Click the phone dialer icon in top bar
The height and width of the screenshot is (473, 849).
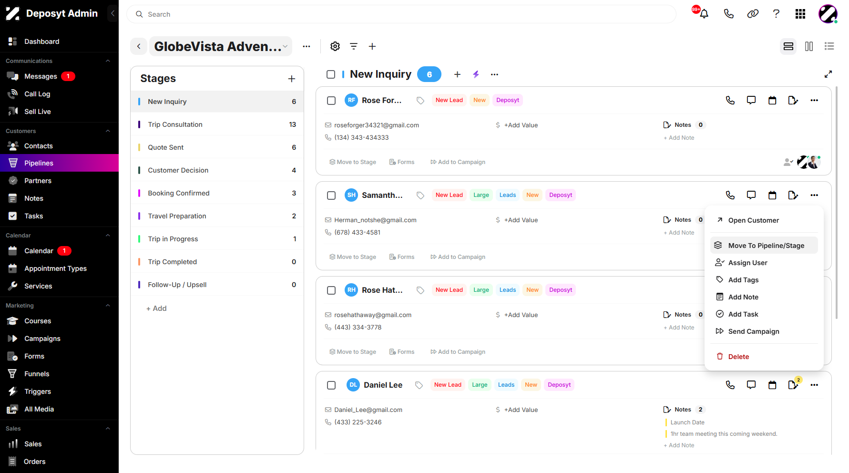(728, 14)
